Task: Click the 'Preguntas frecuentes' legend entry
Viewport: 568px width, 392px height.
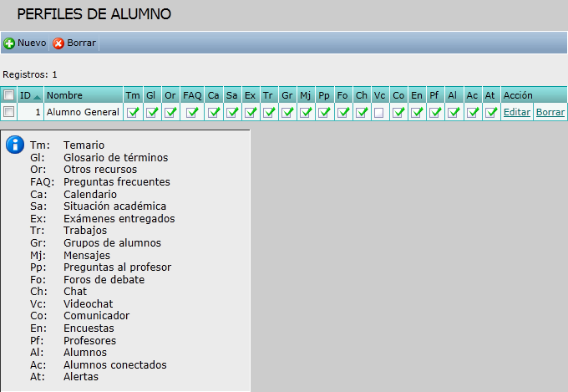Action: click(x=117, y=181)
